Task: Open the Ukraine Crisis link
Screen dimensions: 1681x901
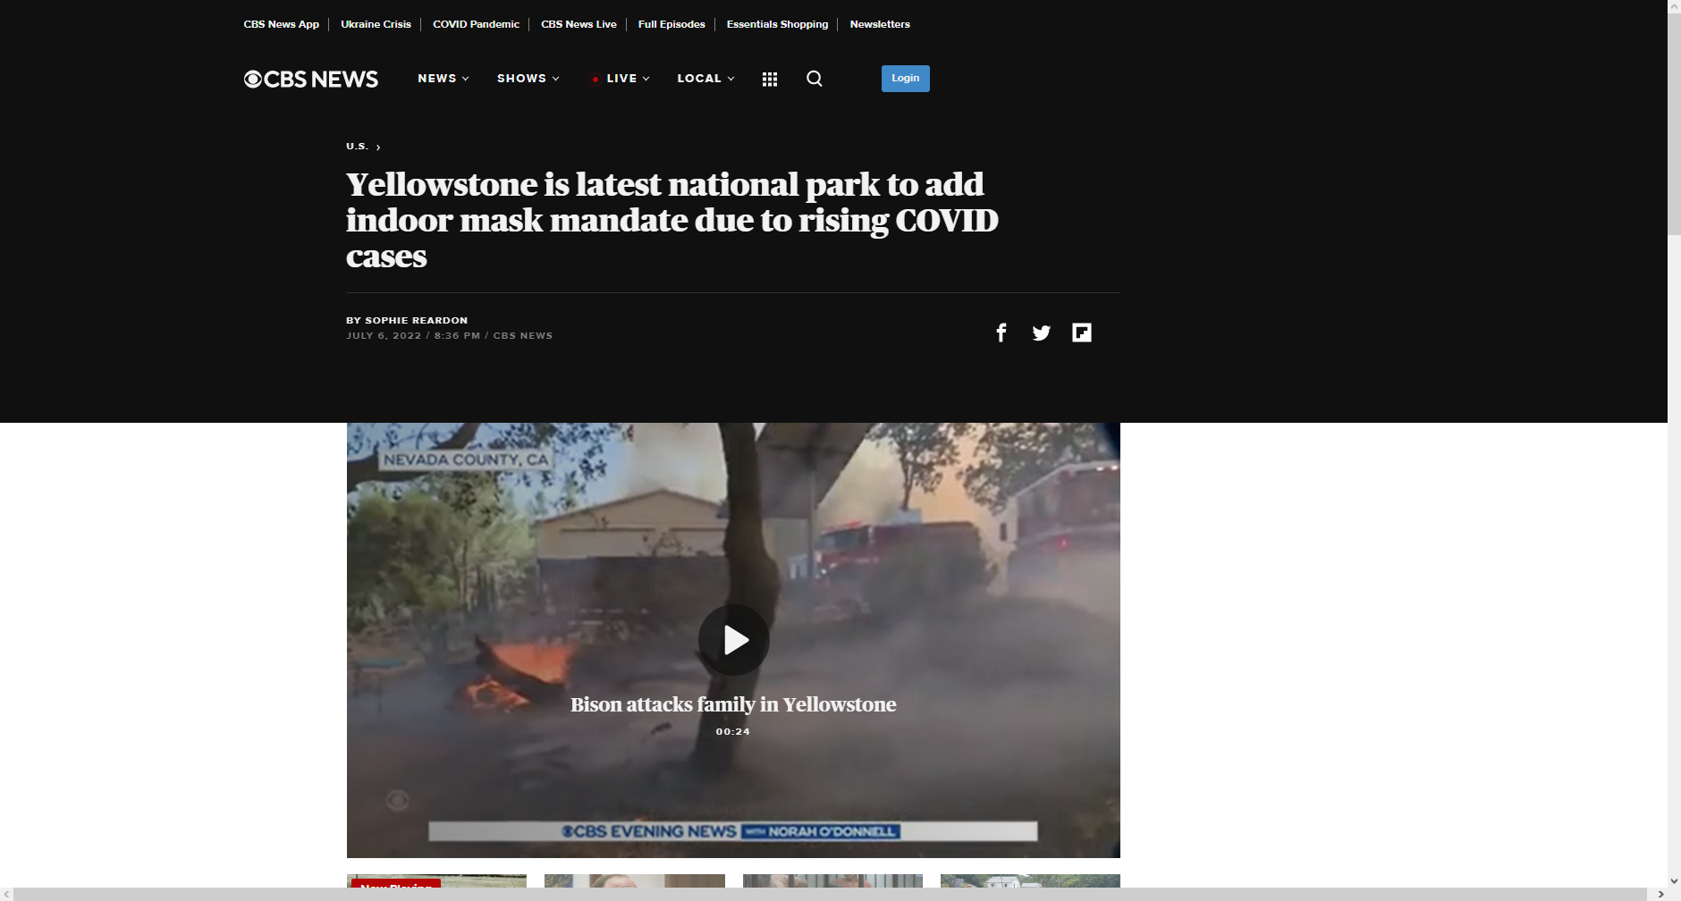Action: (x=376, y=24)
